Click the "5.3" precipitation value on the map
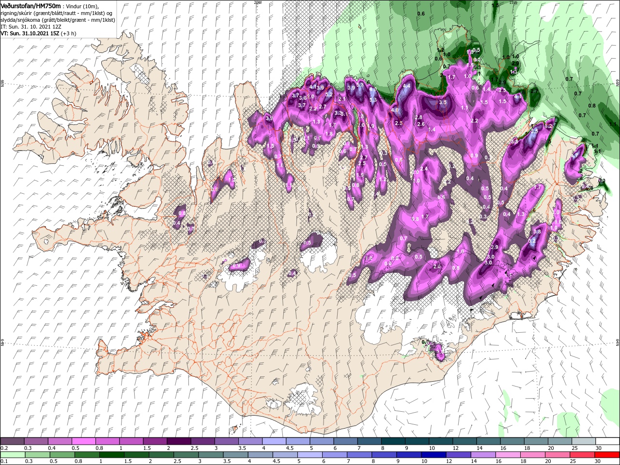The image size is (620, 465). coord(373,100)
